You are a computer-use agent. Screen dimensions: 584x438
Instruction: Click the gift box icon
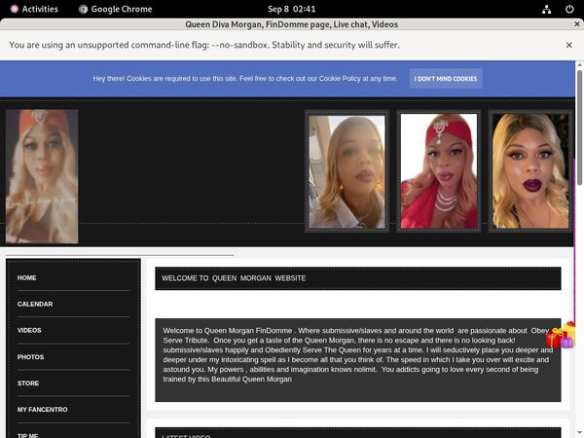(x=560, y=337)
